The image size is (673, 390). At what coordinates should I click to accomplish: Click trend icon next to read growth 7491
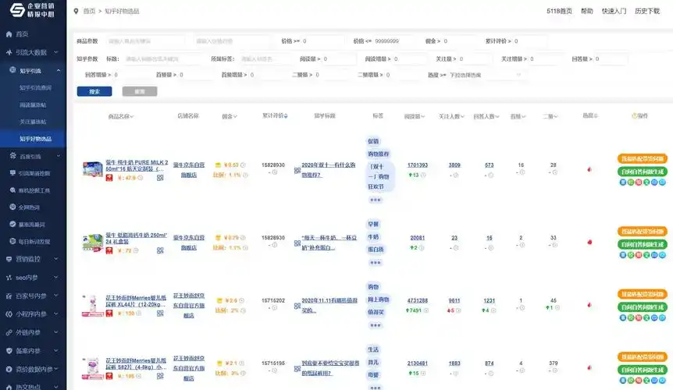tap(426, 310)
